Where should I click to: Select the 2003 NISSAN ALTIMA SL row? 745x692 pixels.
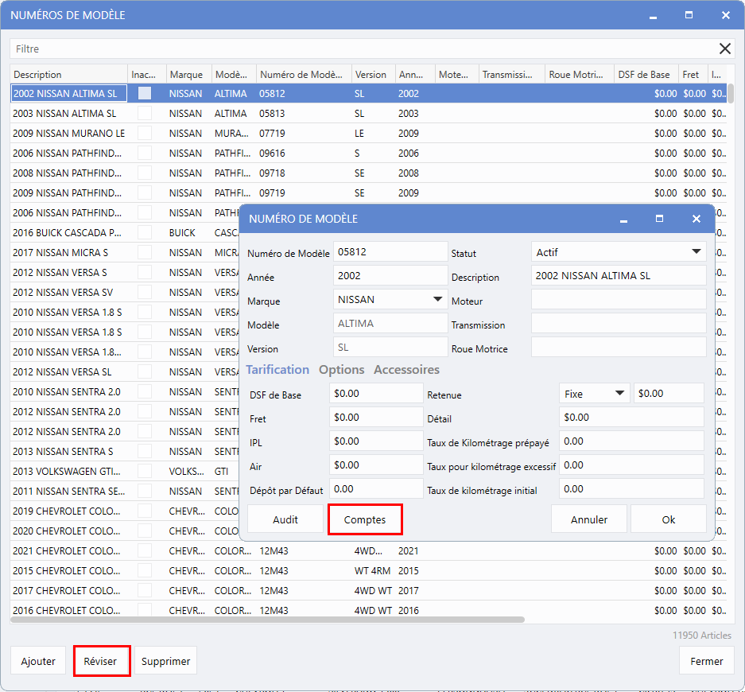click(368, 113)
